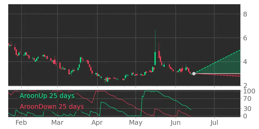Click the green dashed upper forecast line

(x=217, y=62)
